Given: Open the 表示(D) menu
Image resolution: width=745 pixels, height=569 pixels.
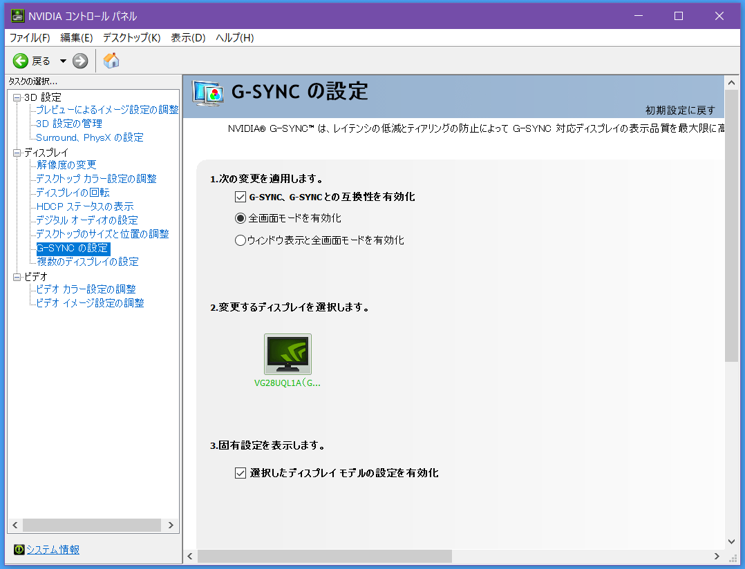Looking at the screenshot, I should [x=188, y=37].
